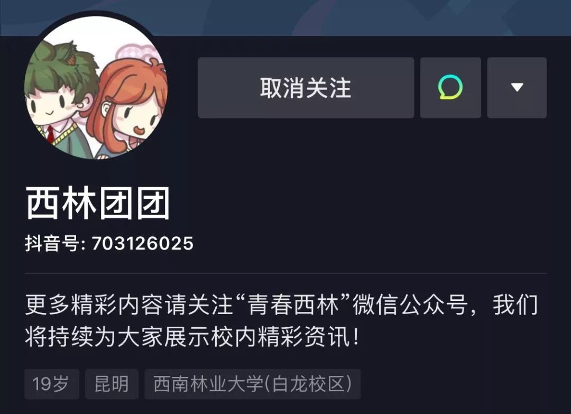This screenshot has height=414, width=571.
Task: Select the 19岁 age tag
Action: coord(51,384)
